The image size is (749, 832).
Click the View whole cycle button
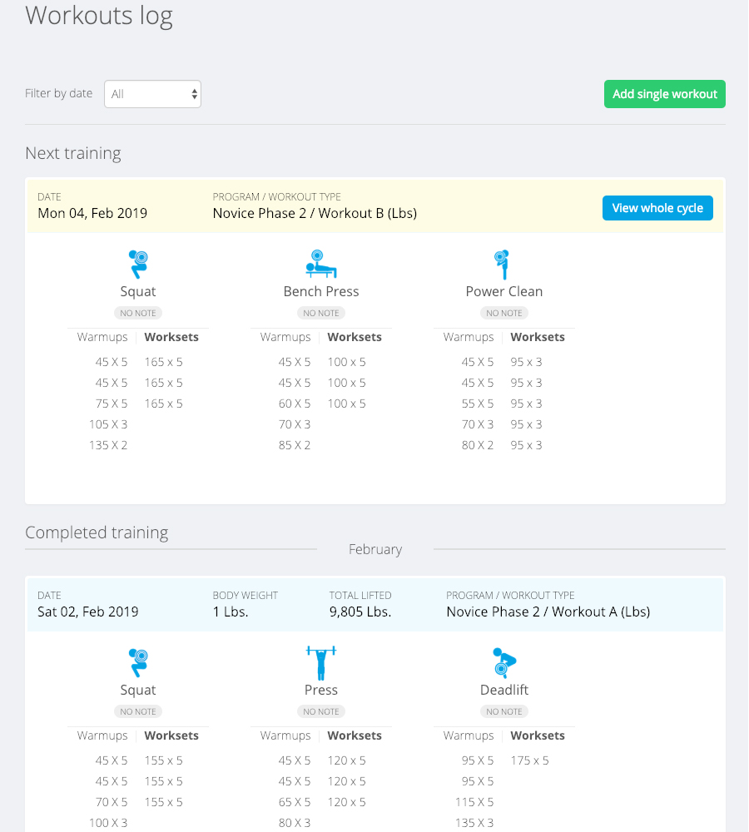tap(657, 208)
